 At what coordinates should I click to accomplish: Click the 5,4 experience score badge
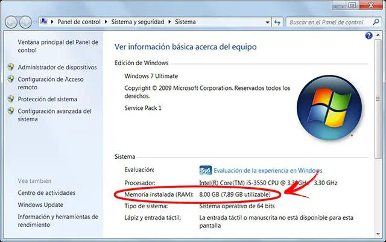tap(205, 170)
